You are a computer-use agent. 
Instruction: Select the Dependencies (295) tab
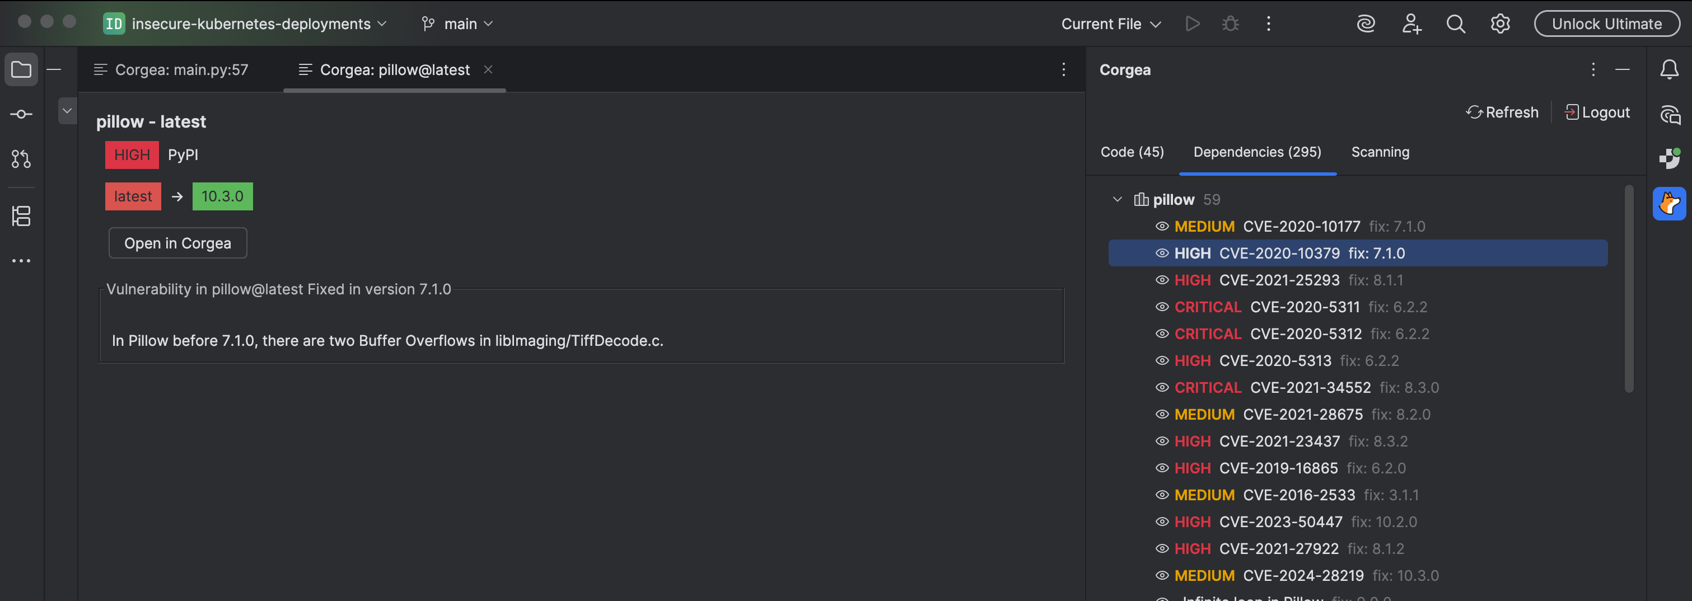pyautogui.click(x=1257, y=152)
